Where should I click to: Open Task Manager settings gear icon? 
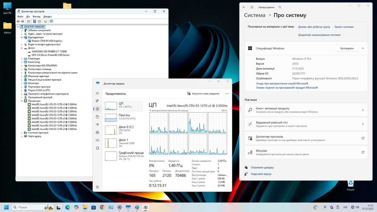pyautogui.click(x=97, y=187)
